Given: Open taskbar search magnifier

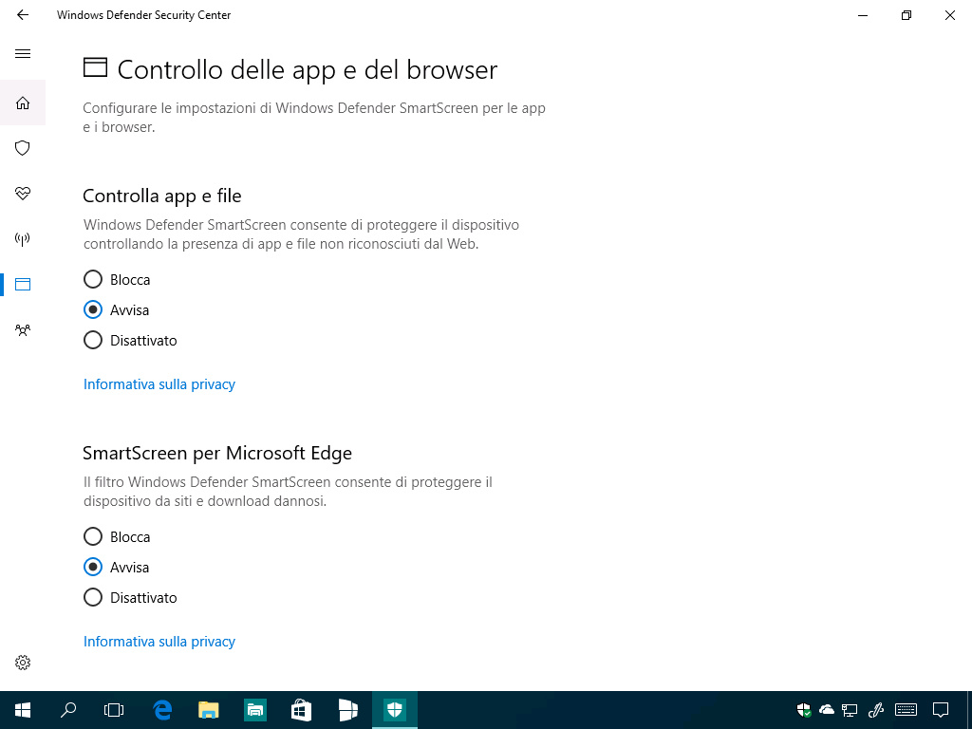Looking at the screenshot, I should 68,710.
